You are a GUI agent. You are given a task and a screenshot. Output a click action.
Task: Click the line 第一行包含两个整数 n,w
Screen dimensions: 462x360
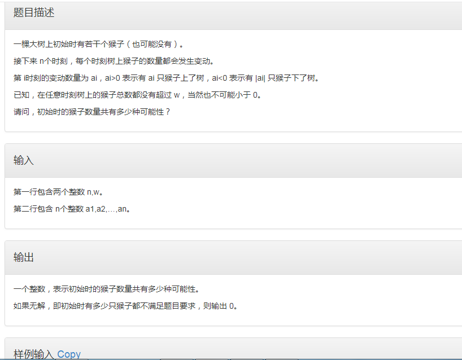(59, 192)
